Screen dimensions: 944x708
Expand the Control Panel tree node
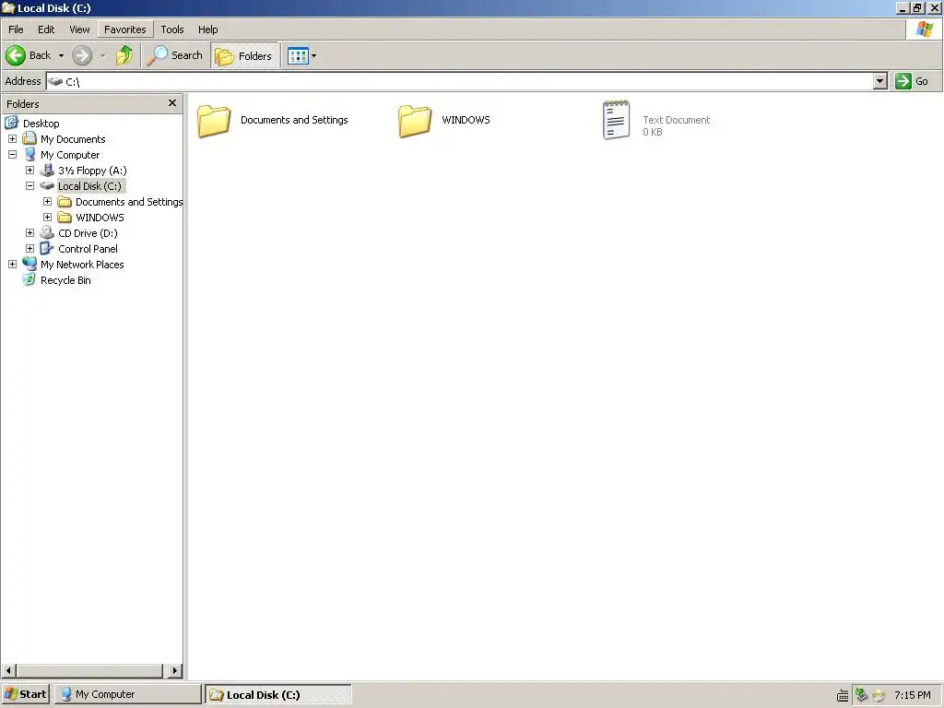(x=29, y=249)
